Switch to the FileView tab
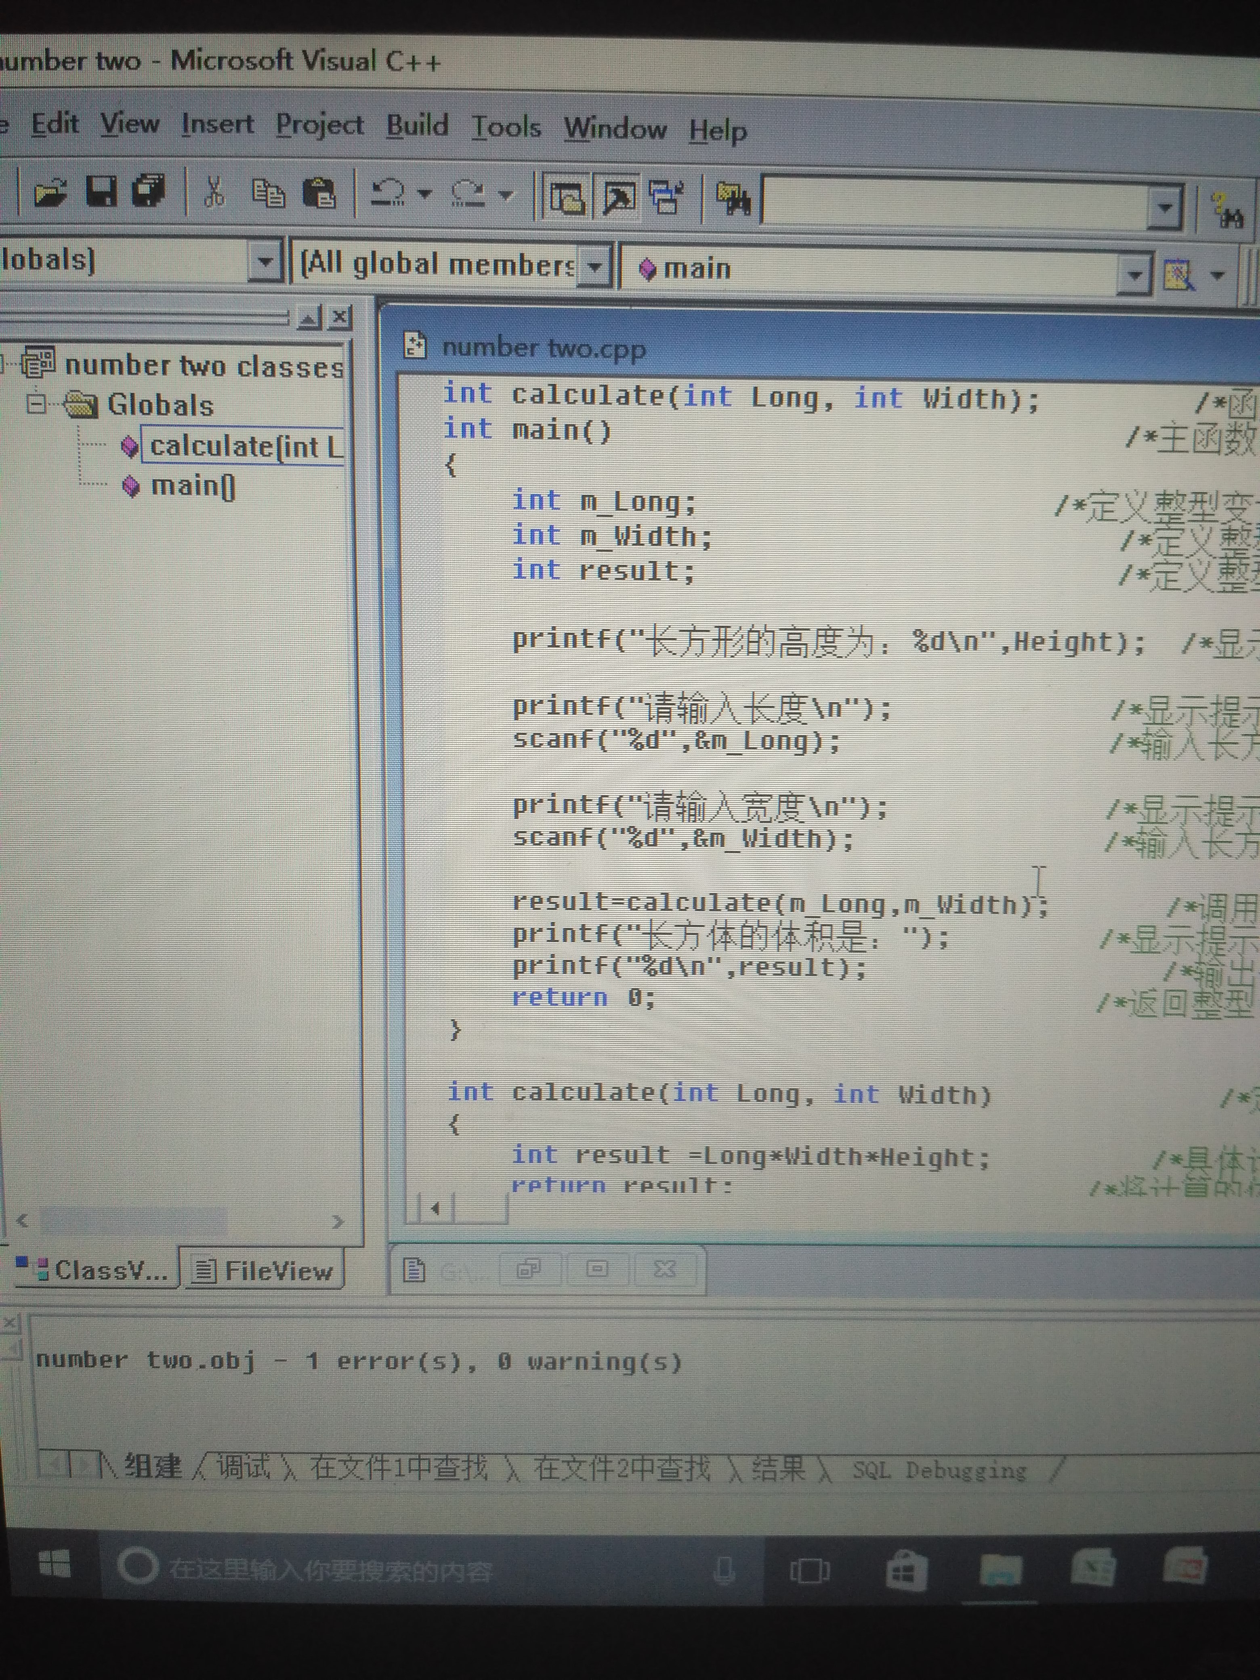Image resolution: width=1260 pixels, height=1680 pixels. (x=262, y=1270)
